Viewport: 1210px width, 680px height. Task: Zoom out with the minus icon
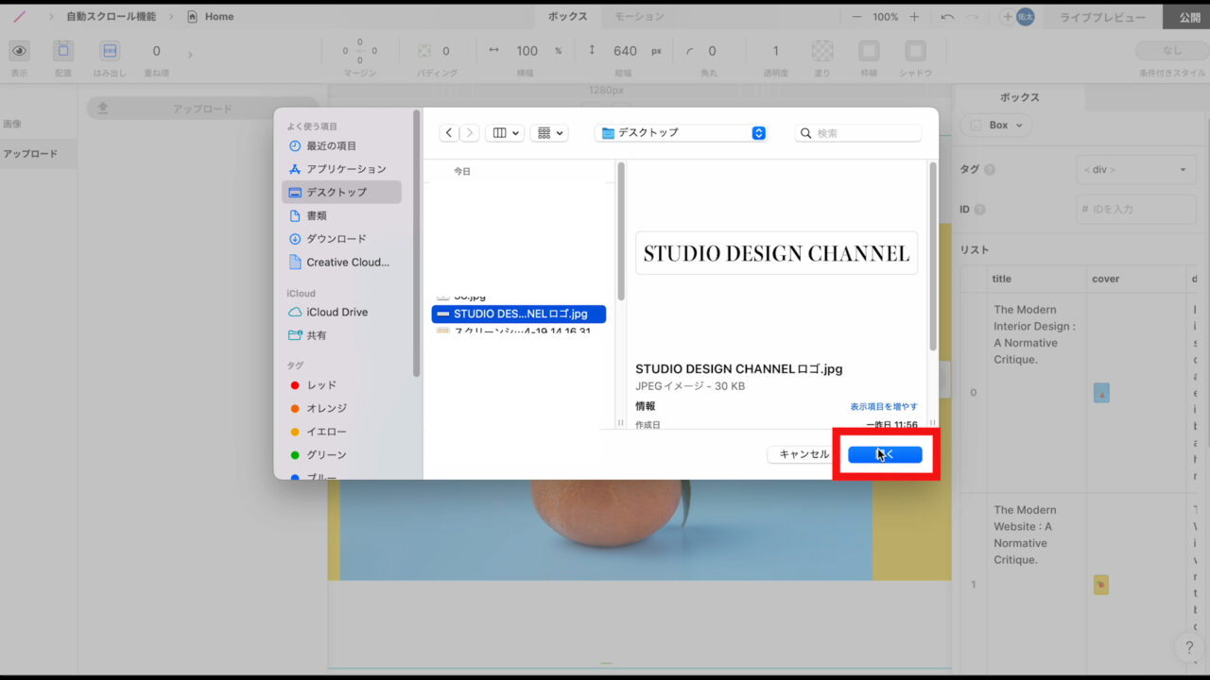point(856,17)
